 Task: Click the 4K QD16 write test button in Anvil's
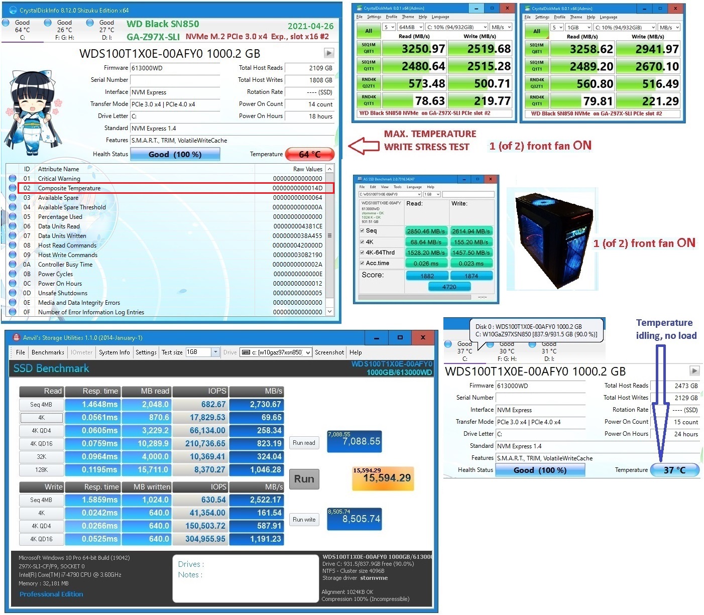(x=41, y=539)
